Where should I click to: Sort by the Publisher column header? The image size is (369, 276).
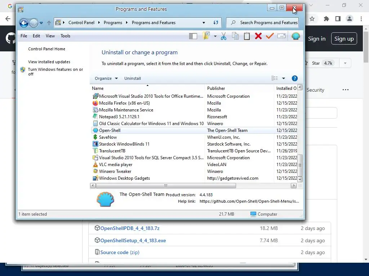[240, 88]
